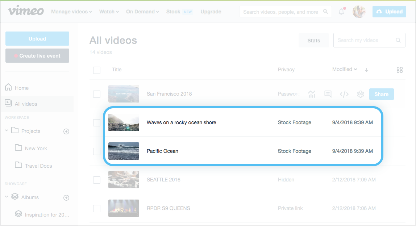This screenshot has width=416, height=226.
Task: Add a new album with plus icon
Action: [x=66, y=198]
